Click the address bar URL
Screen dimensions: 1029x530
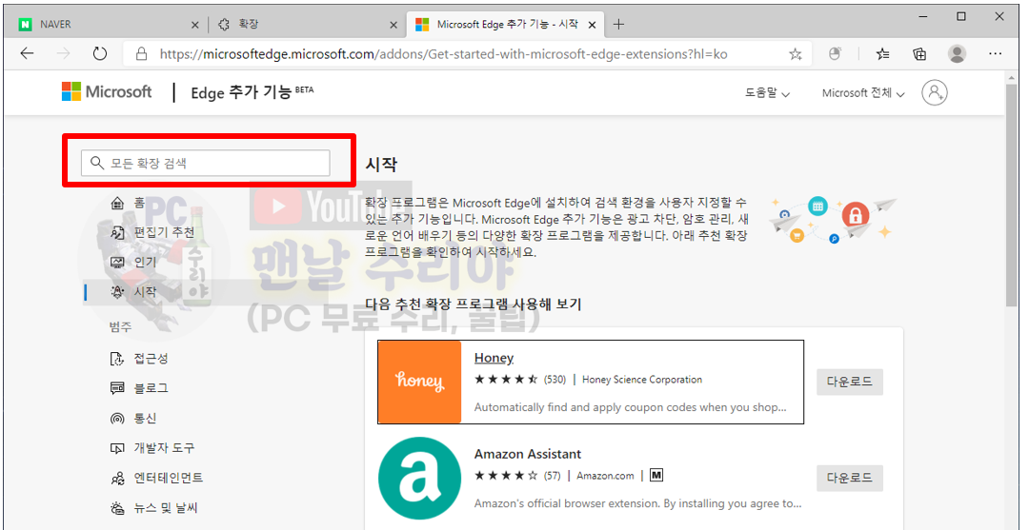(x=444, y=54)
